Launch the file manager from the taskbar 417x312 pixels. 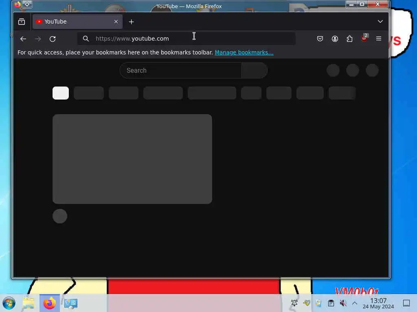[29, 303]
